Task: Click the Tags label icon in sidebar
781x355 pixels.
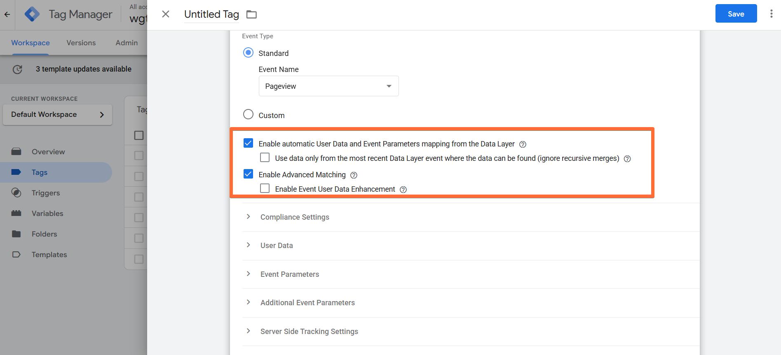Action: click(16, 172)
